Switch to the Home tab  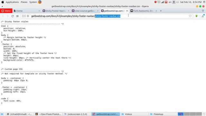coord(26,11)
